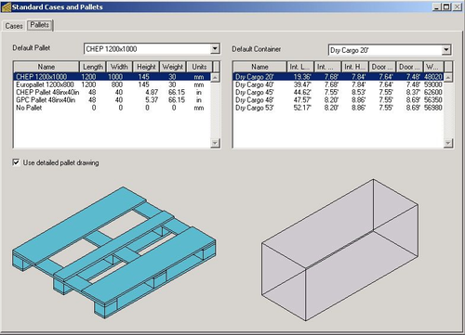465x335 pixels.
Task: Select CHEP Pallet 48inx40in row
Action: pos(112,92)
